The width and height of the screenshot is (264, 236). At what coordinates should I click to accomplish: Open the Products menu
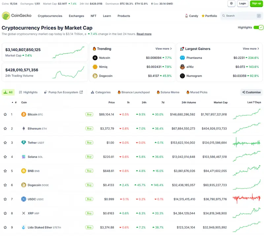124,16
